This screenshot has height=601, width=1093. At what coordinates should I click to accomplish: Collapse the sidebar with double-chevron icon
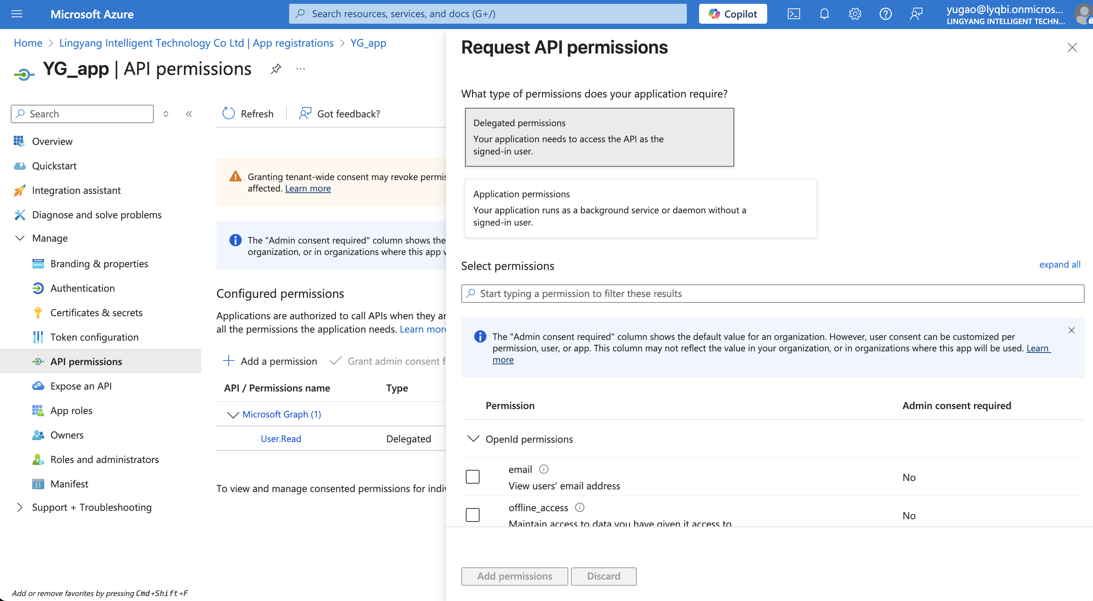click(x=189, y=114)
